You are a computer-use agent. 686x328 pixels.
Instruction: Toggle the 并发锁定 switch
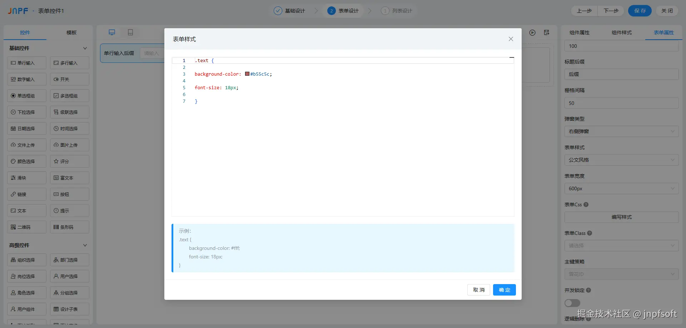click(x=572, y=303)
